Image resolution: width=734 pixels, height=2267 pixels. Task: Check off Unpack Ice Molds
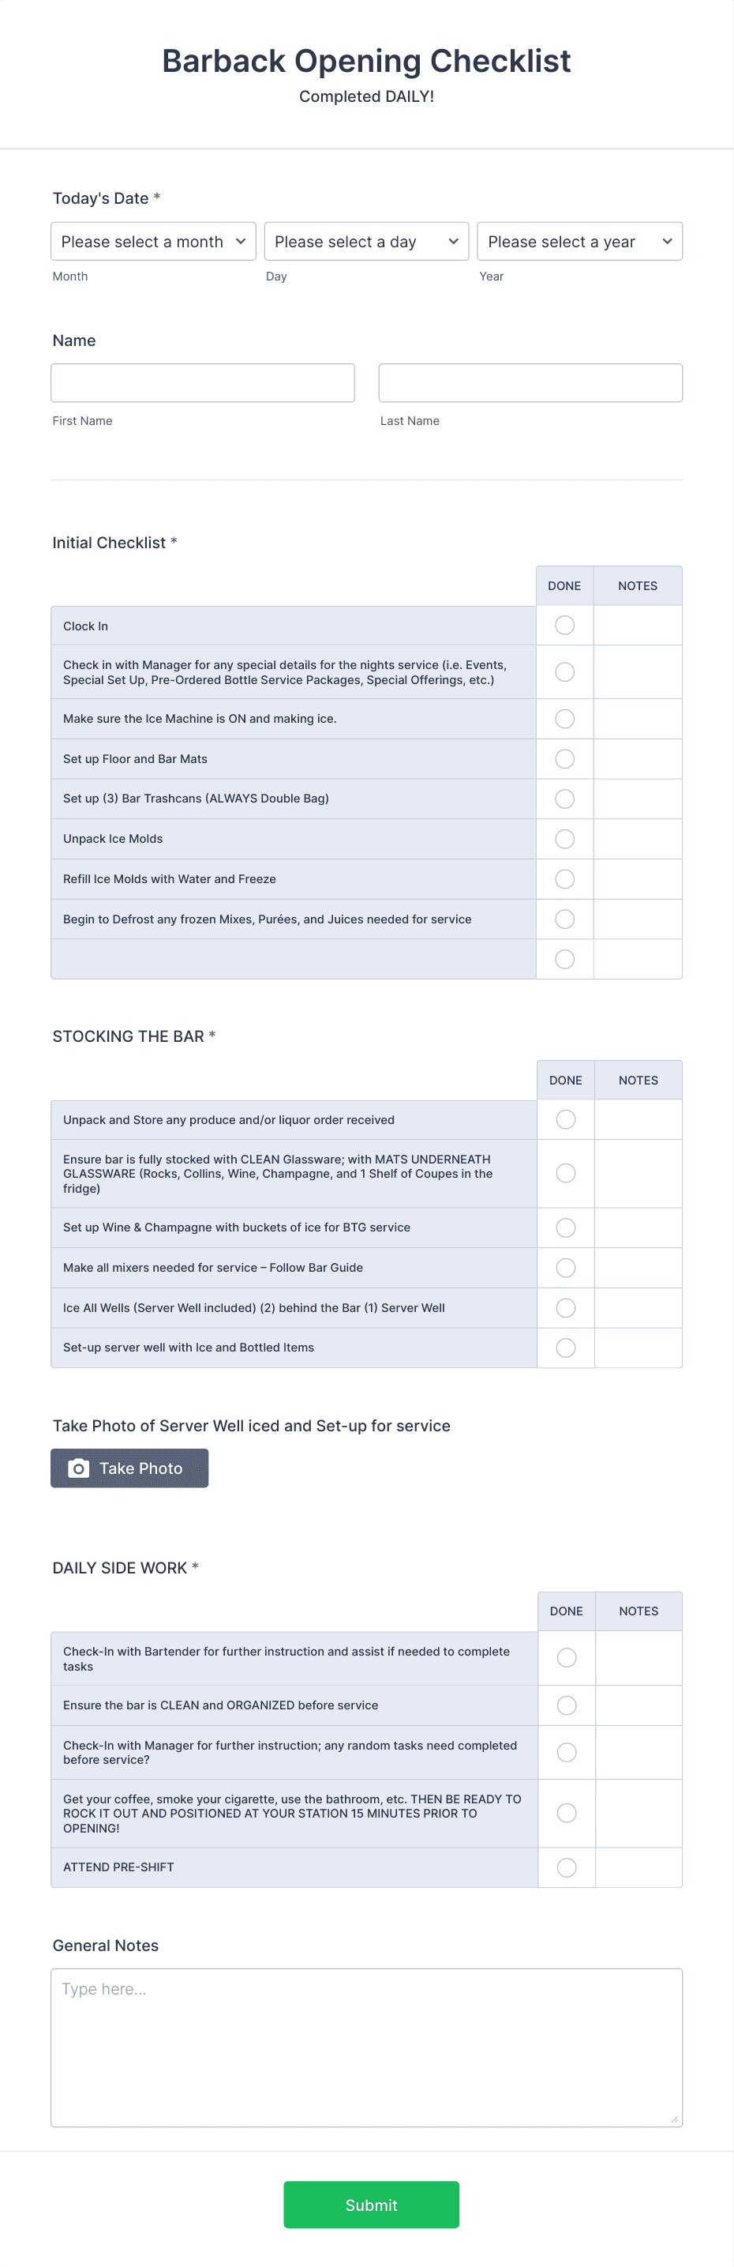click(x=565, y=838)
